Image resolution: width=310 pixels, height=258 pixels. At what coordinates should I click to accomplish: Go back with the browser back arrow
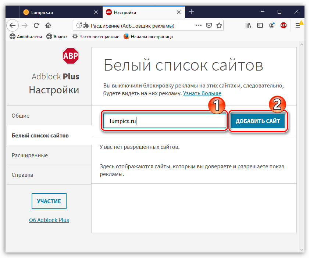click(x=13, y=25)
